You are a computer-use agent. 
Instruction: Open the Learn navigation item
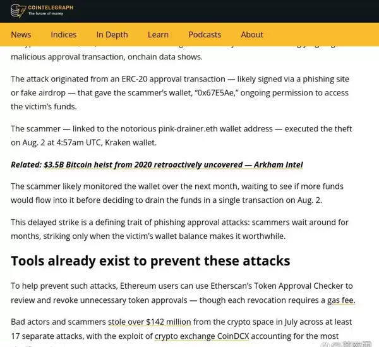158,35
